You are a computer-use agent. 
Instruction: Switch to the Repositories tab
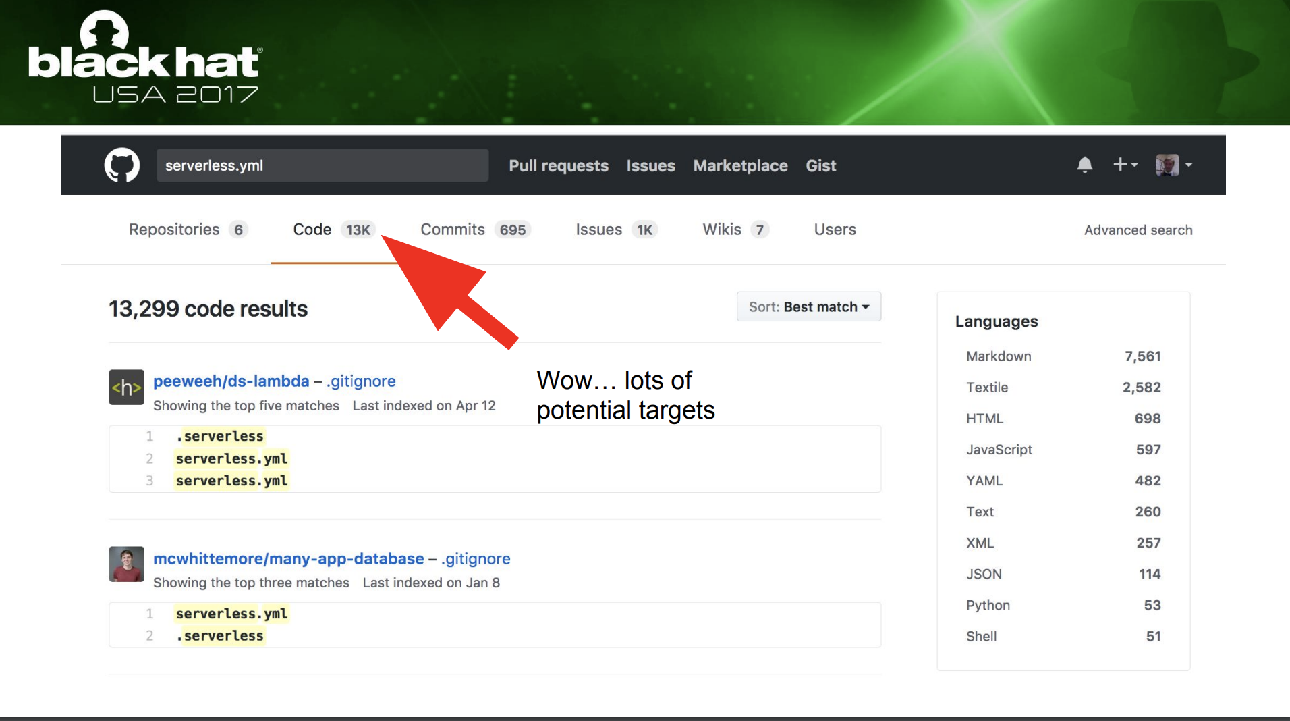pyautogui.click(x=188, y=230)
